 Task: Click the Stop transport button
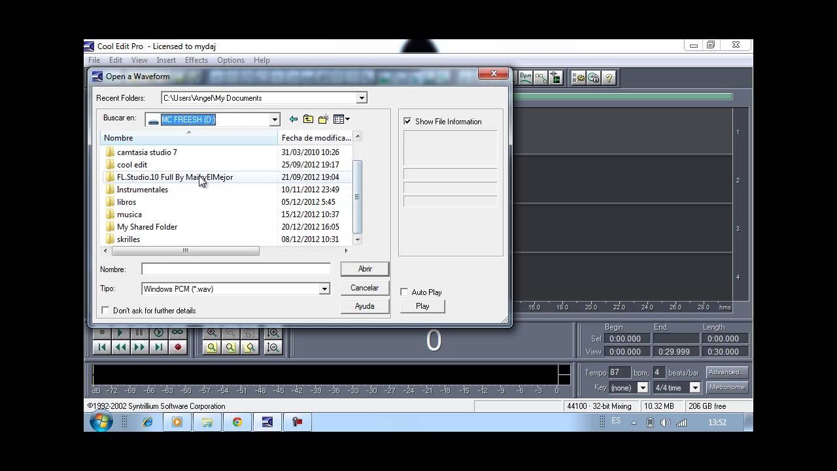tap(101, 333)
